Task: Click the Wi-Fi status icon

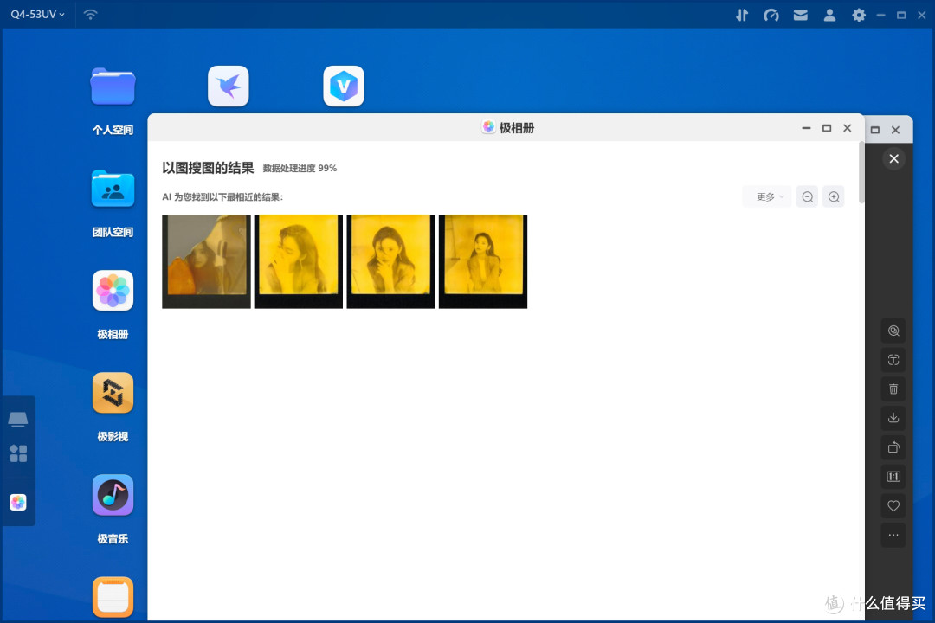Action: coord(91,15)
